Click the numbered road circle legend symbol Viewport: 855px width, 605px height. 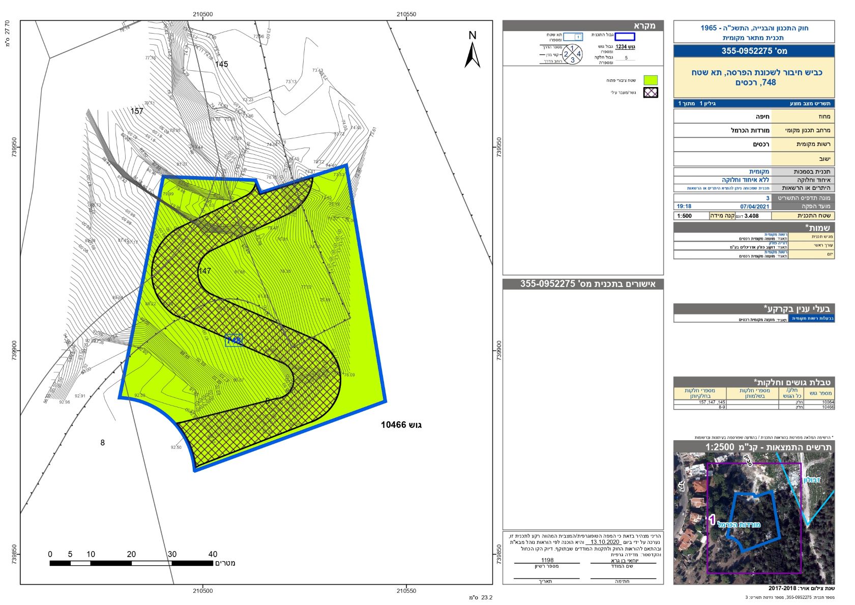tap(572, 54)
